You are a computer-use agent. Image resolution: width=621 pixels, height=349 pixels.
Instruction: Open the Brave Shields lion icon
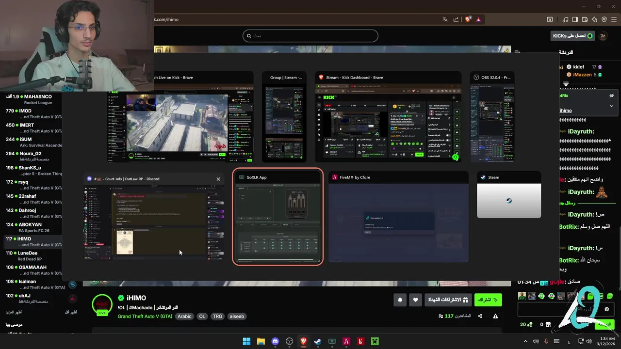pyautogui.click(x=468, y=19)
